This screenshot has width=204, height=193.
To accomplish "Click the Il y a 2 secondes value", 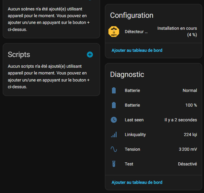I will 181,120.
